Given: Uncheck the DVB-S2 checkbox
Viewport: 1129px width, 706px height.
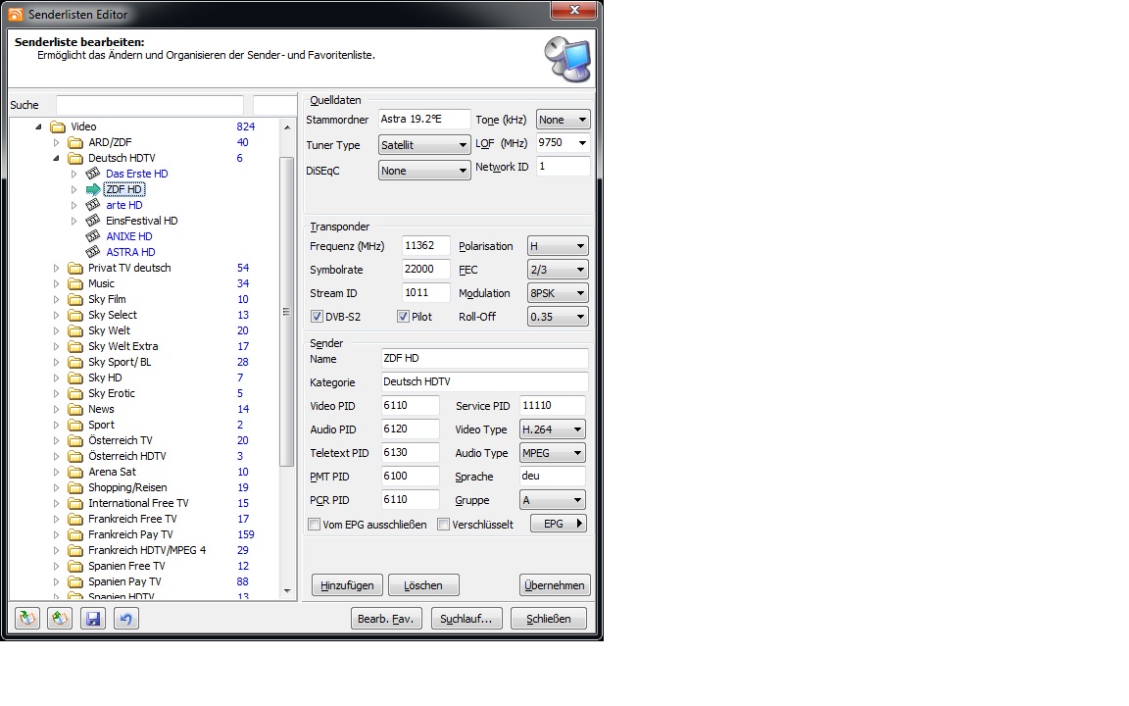Looking at the screenshot, I should tap(318, 317).
